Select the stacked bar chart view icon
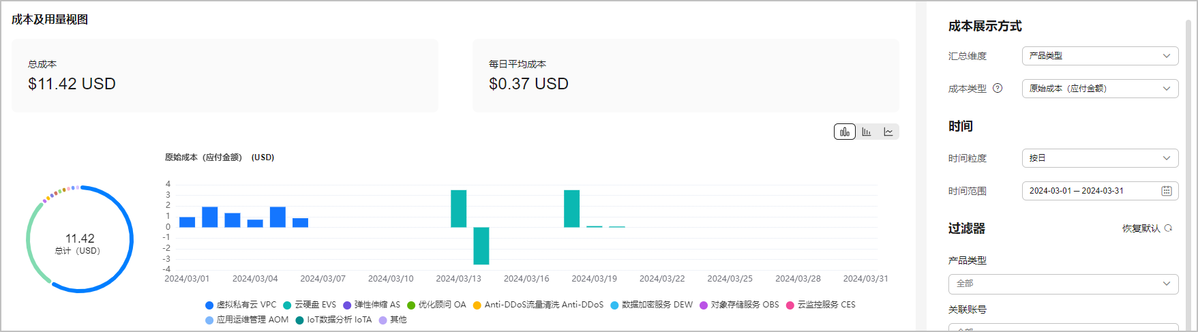 click(845, 132)
